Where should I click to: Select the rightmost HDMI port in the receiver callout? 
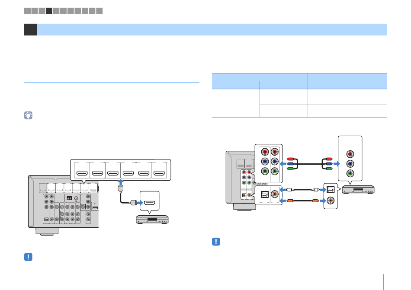tap(159, 173)
